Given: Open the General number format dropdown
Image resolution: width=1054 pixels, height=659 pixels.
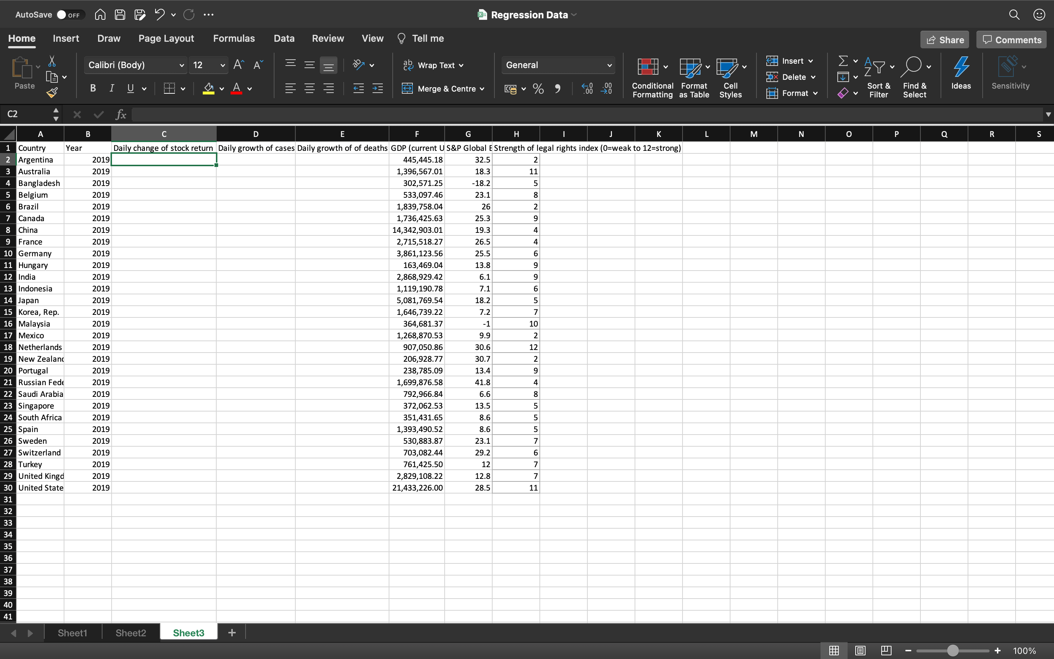Looking at the screenshot, I should 609,66.
